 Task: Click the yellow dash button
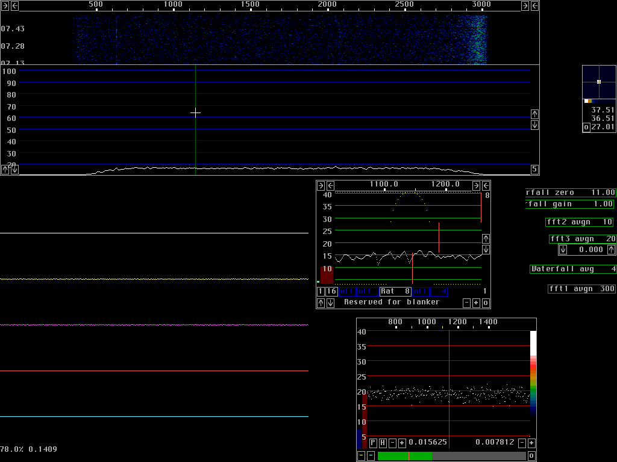pyautogui.click(x=361, y=456)
